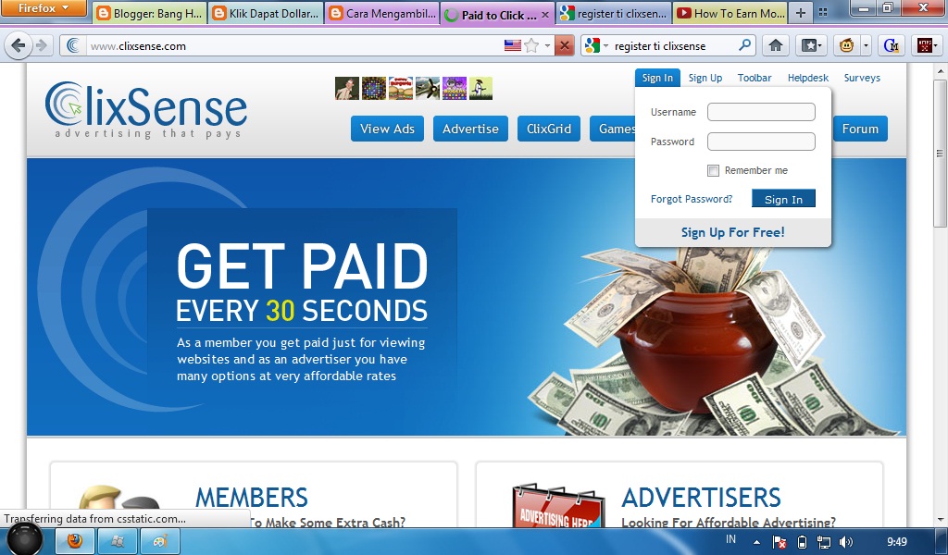Open the gem-matching puzzle game icon

(x=372, y=88)
